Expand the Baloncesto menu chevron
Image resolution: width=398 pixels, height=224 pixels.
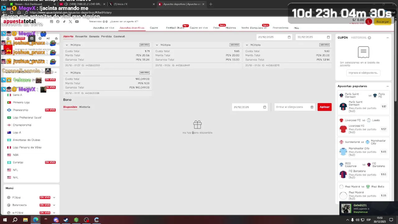54,205
